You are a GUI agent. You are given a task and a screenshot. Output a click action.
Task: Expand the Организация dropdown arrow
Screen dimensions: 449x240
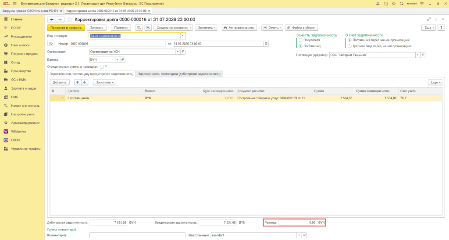178,52
